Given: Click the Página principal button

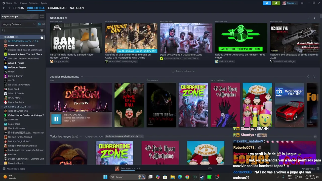Looking at the screenshot, I should (20, 16).
